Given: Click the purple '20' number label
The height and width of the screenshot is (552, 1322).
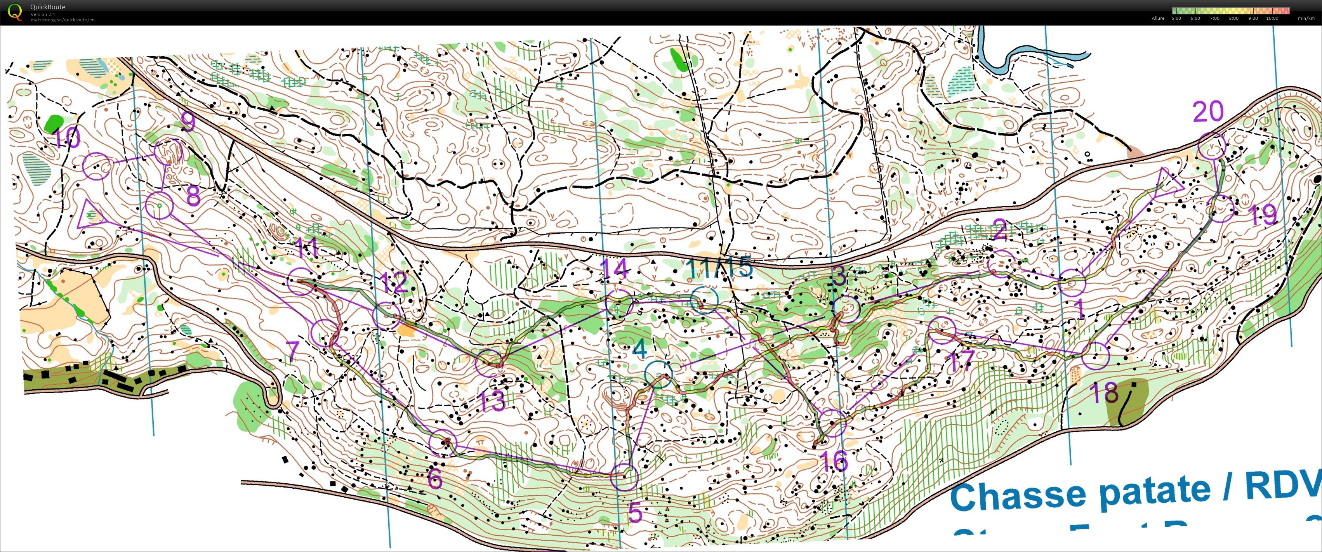Looking at the screenshot, I should coord(1208,111).
